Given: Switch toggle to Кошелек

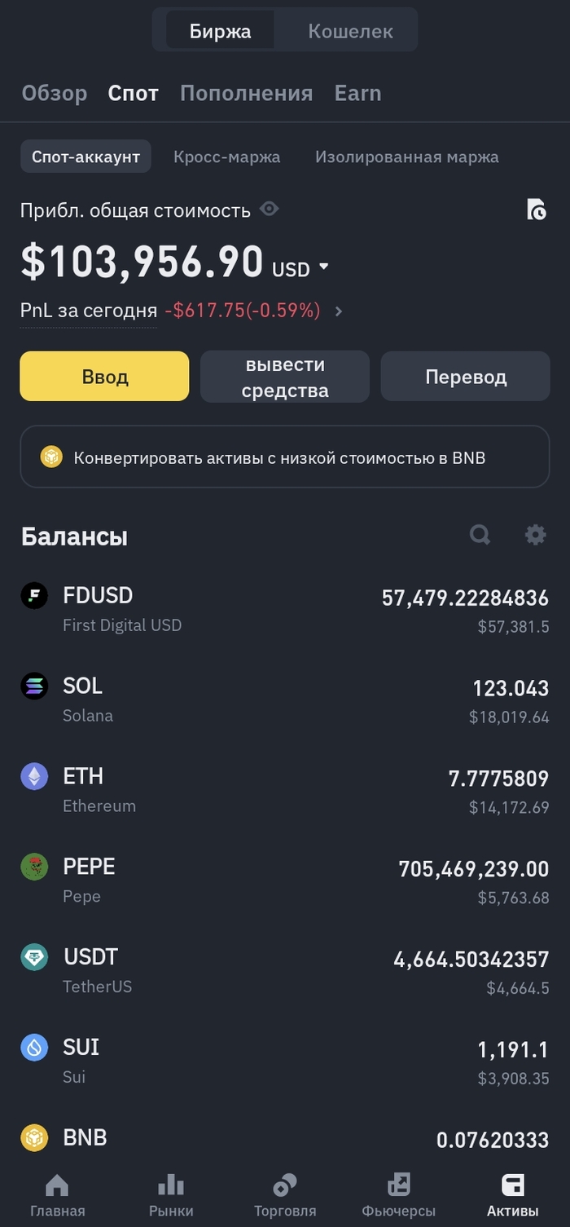Looking at the screenshot, I should click(350, 32).
